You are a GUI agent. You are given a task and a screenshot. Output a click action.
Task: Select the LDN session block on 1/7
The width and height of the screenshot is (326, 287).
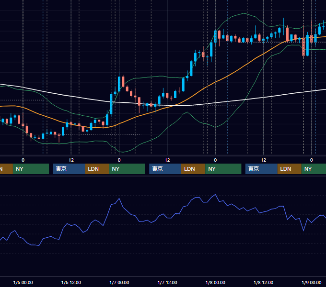pyautogui.click(x=193, y=169)
